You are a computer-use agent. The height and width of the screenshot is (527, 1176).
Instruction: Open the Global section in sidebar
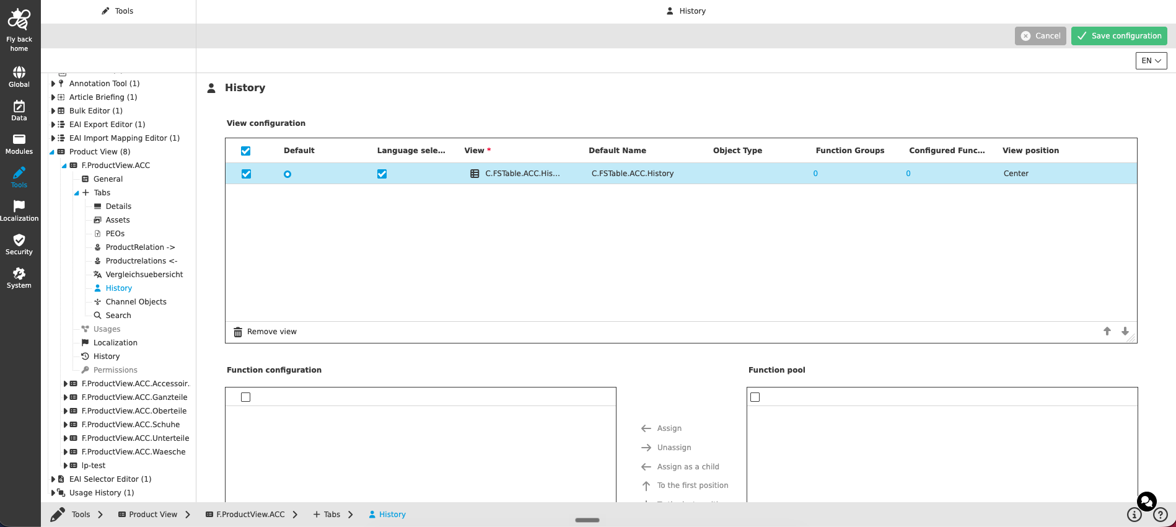[19, 77]
